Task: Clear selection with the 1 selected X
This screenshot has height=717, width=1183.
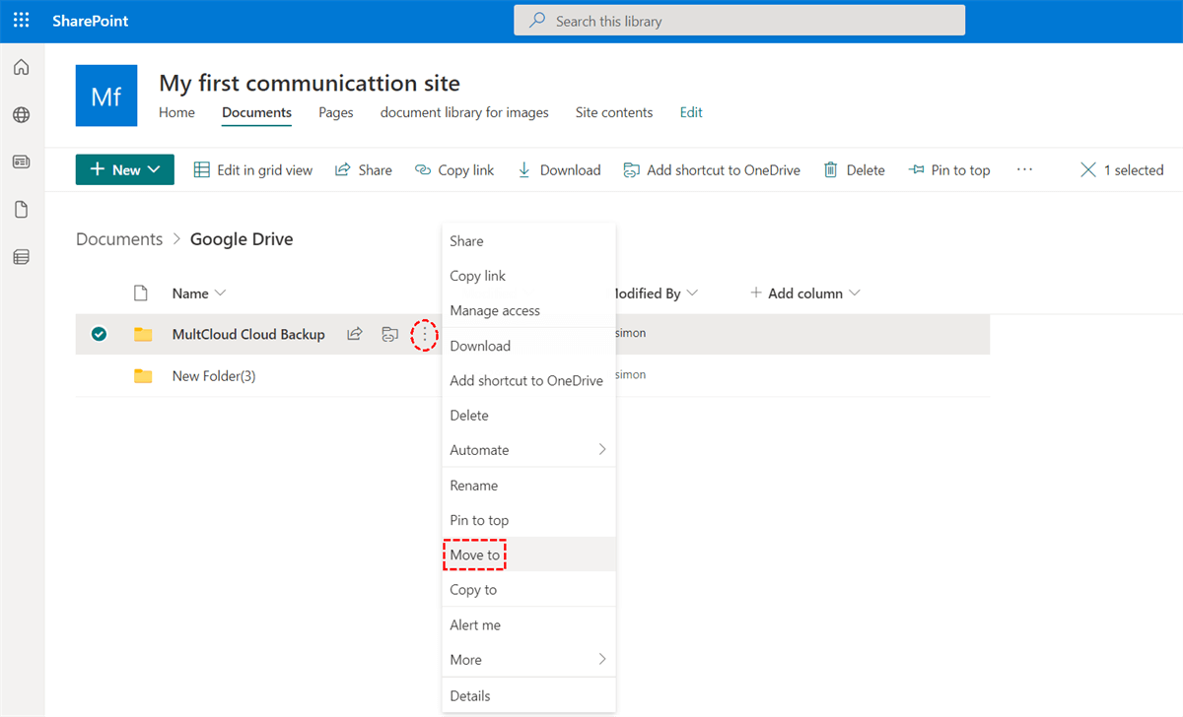Action: (1088, 170)
